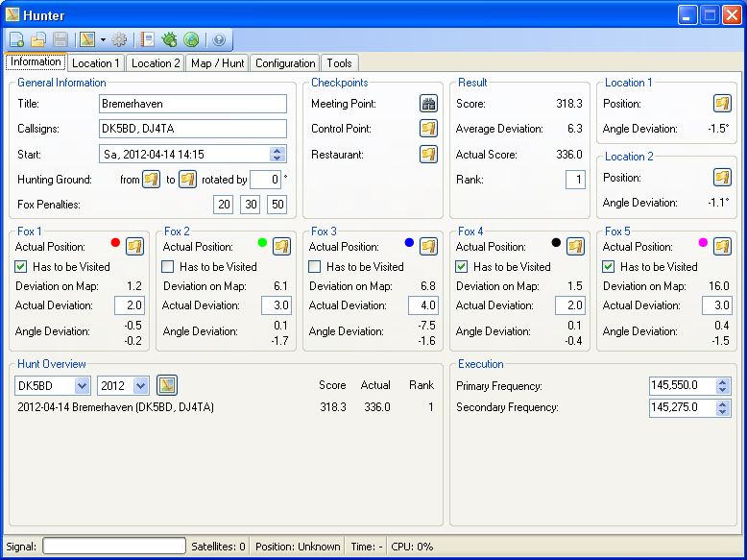Select the 2012-04-14 Bremerhaven hunt entry
This screenshot has height=560, width=747.
(x=115, y=407)
